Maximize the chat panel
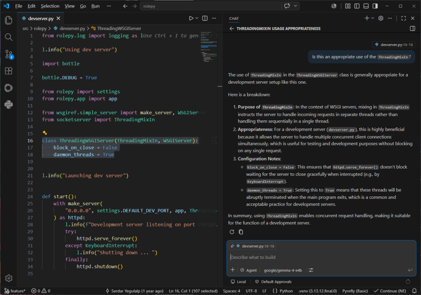The height and width of the screenshot is (295, 421). click(404, 18)
